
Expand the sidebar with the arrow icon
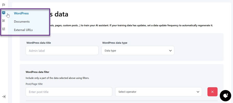[x=4, y=97]
